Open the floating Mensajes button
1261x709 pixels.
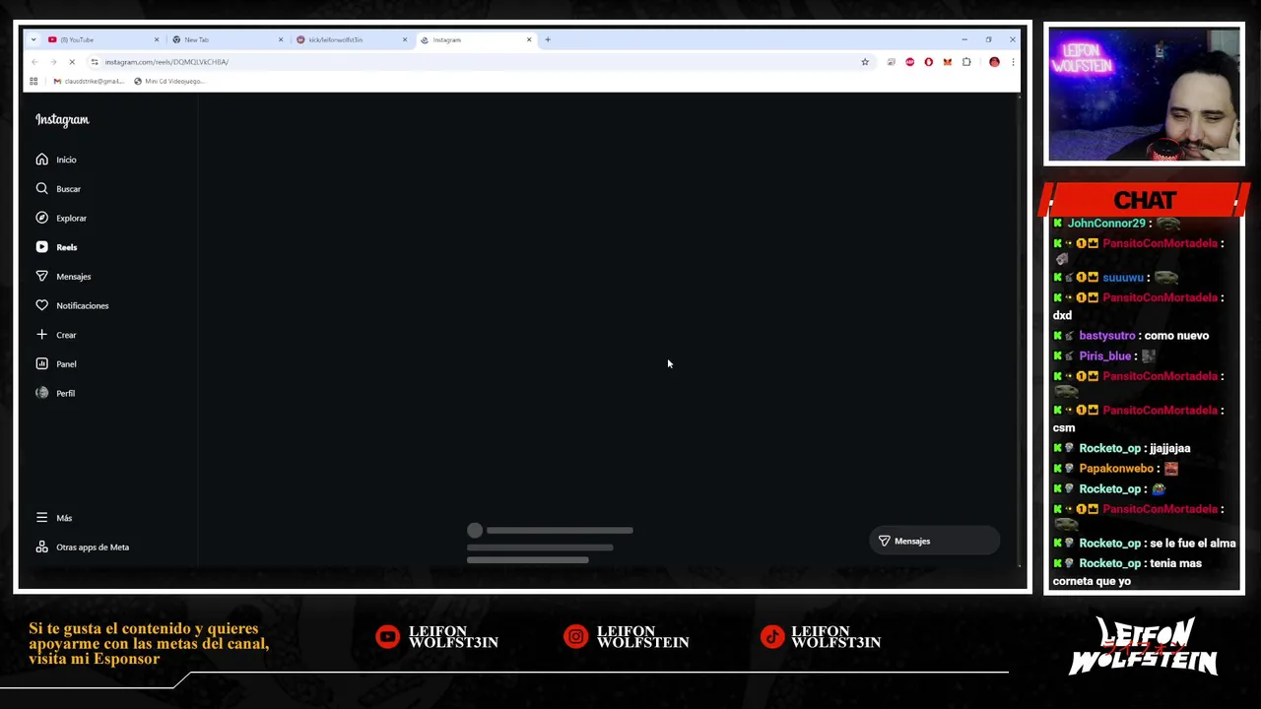(x=934, y=541)
